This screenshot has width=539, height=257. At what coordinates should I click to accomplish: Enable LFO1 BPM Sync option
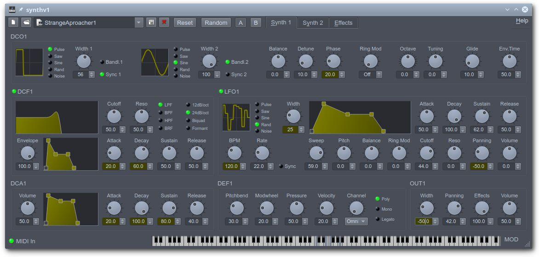coord(287,167)
